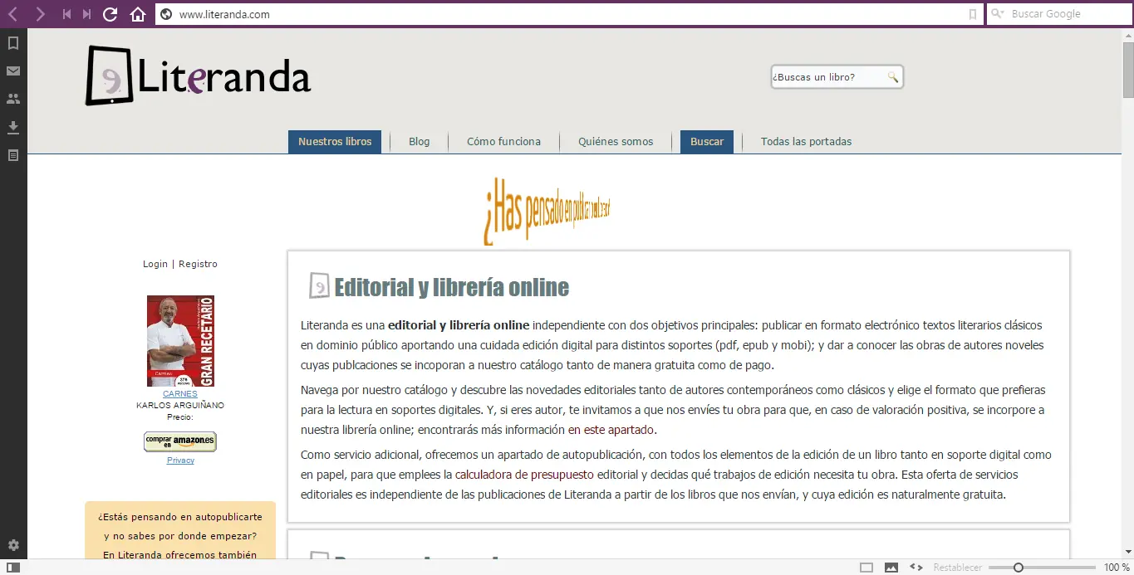Open the Downloads panel in sidebar

pos(13,127)
